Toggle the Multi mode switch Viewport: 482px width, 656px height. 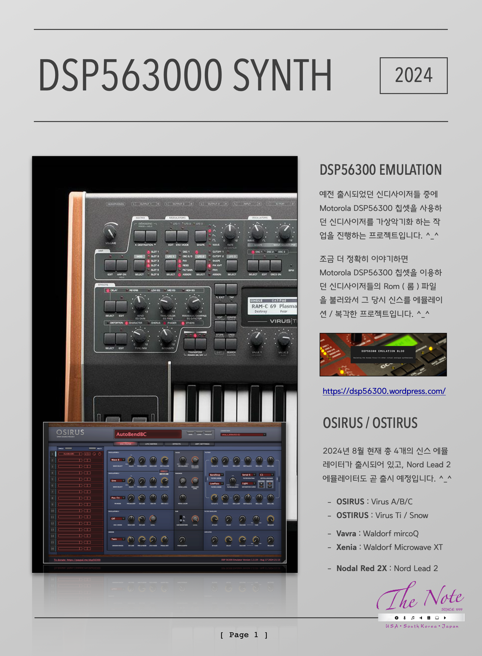tap(92, 448)
